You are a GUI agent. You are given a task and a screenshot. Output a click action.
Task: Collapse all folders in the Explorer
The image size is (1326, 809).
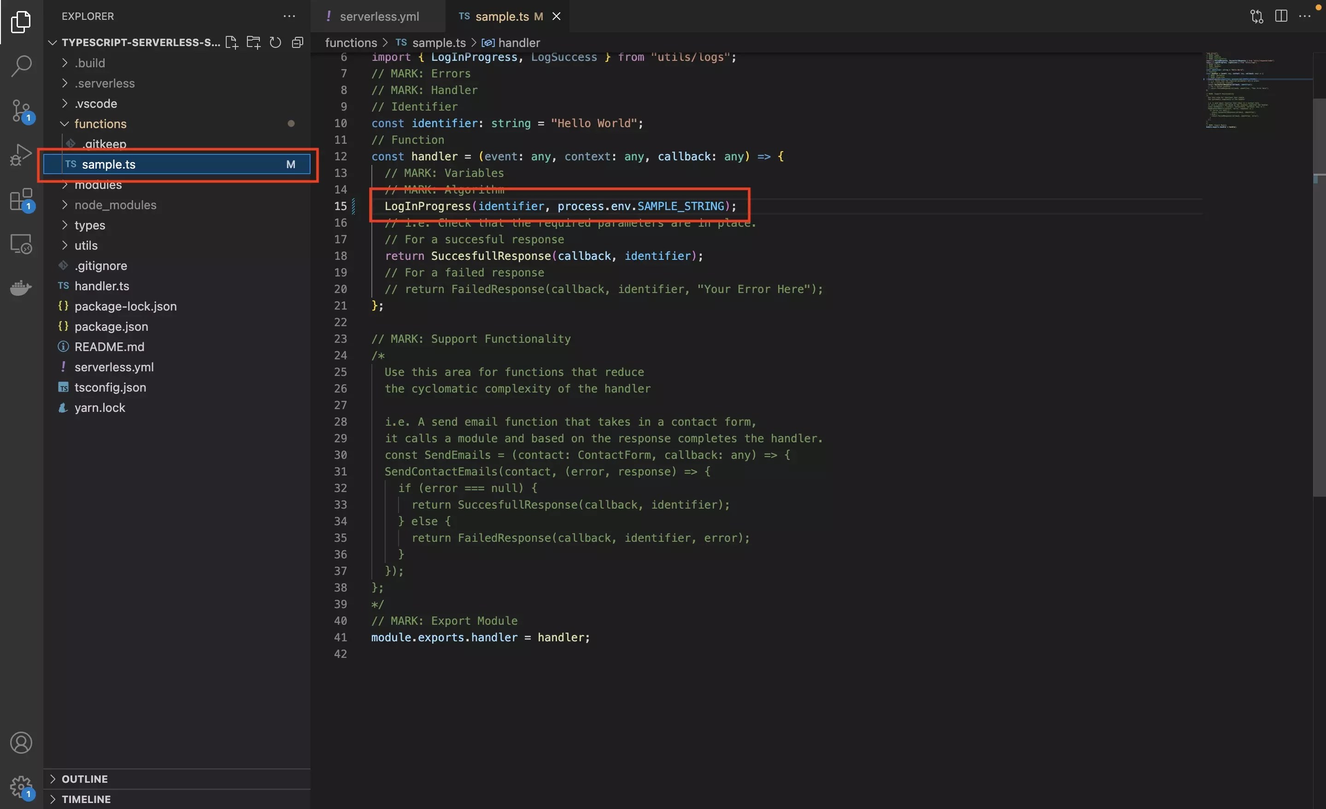297,42
